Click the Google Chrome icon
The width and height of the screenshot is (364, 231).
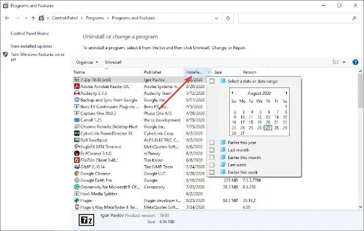[x=76, y=174]
